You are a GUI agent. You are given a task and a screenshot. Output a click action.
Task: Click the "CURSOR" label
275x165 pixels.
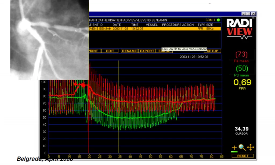coord(241,134)
